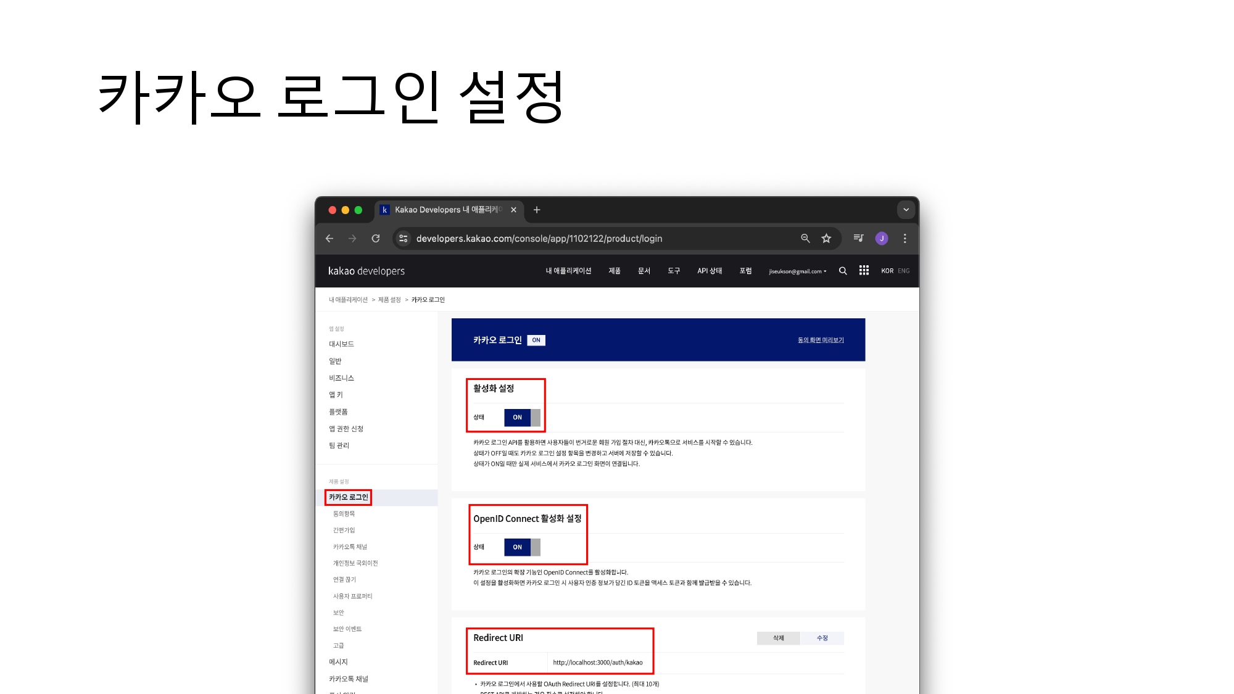Toggle the 활성화 설정 ON switch
Image resolution: width=1234 pixels, height=694 pixels.
pyautogui.click(x=522, y=418)
